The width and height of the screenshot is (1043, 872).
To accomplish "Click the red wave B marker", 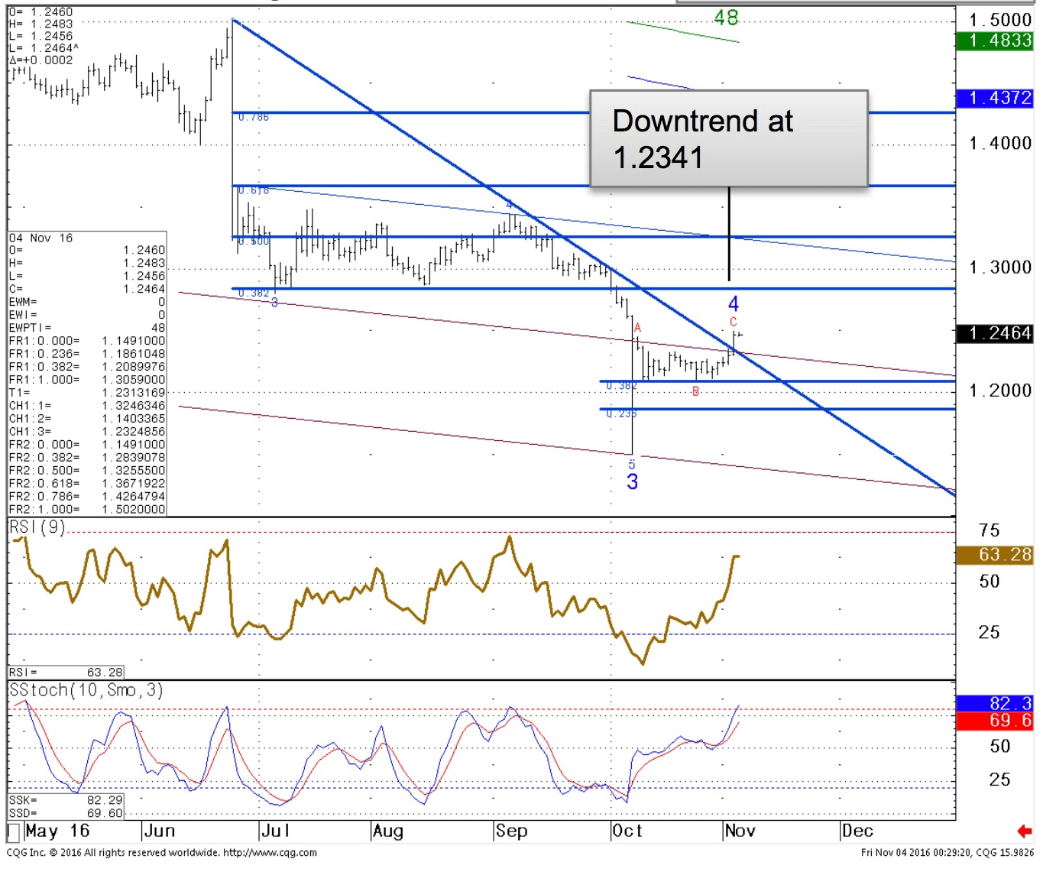I will [695, 391].
